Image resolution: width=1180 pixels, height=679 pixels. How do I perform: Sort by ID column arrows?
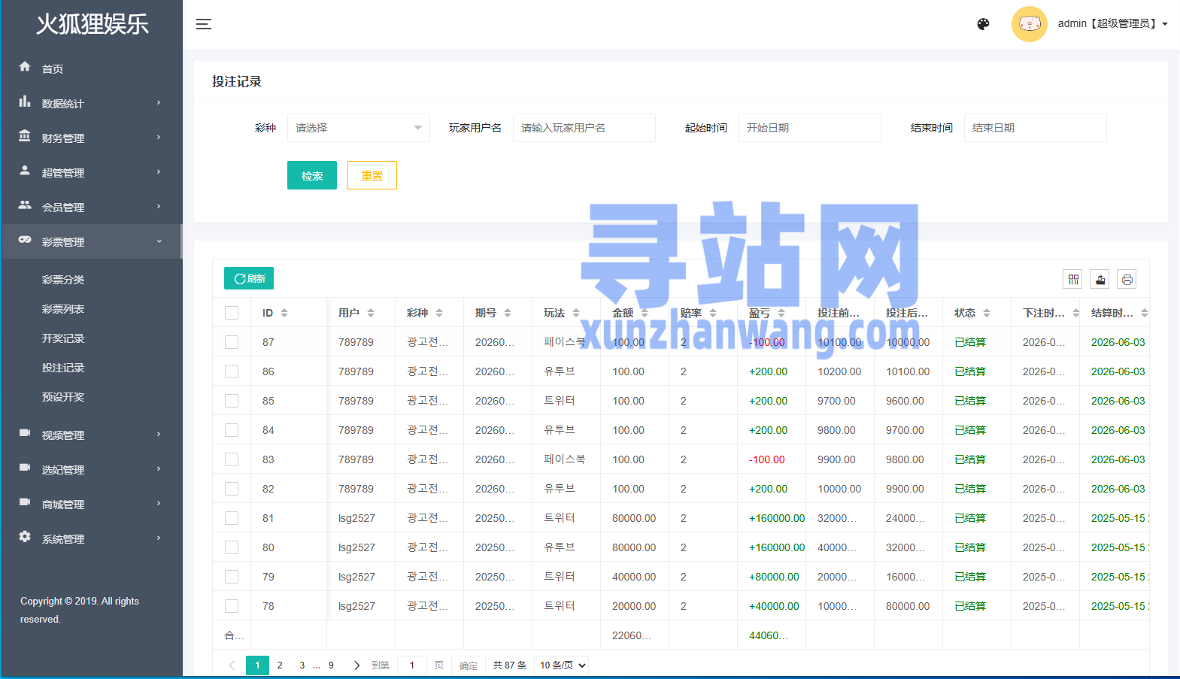284,313
